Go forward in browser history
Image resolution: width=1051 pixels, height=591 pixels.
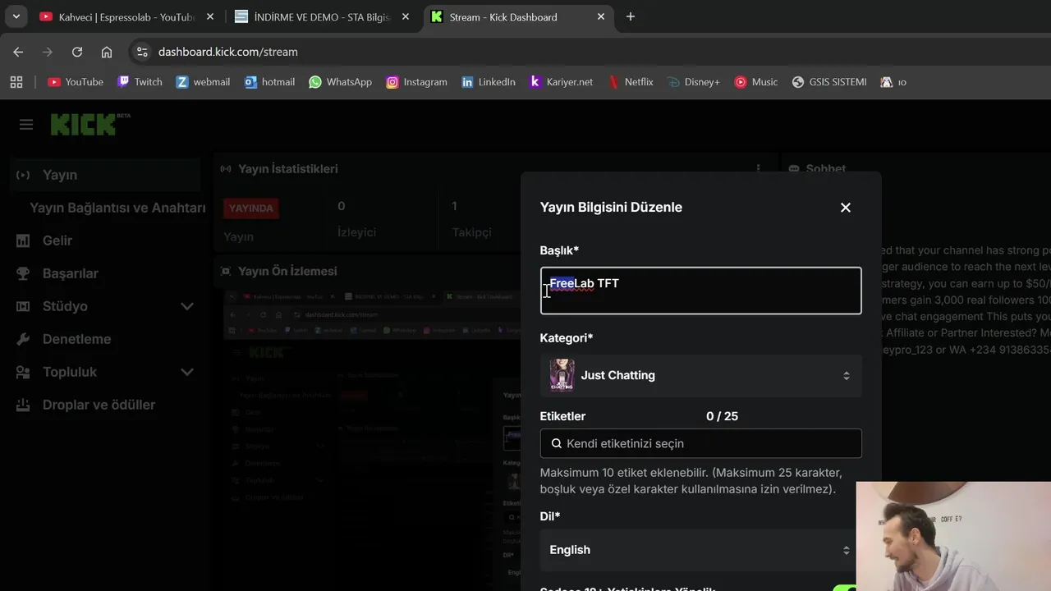point(48,52)
